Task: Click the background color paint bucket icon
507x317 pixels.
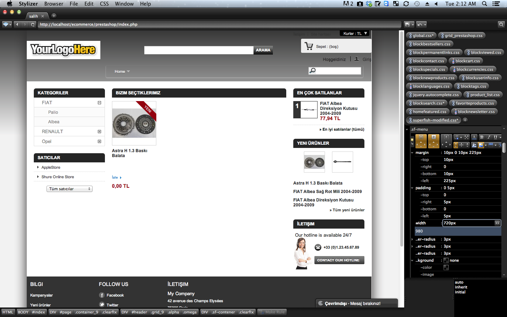Action: (x=474, y=145)
